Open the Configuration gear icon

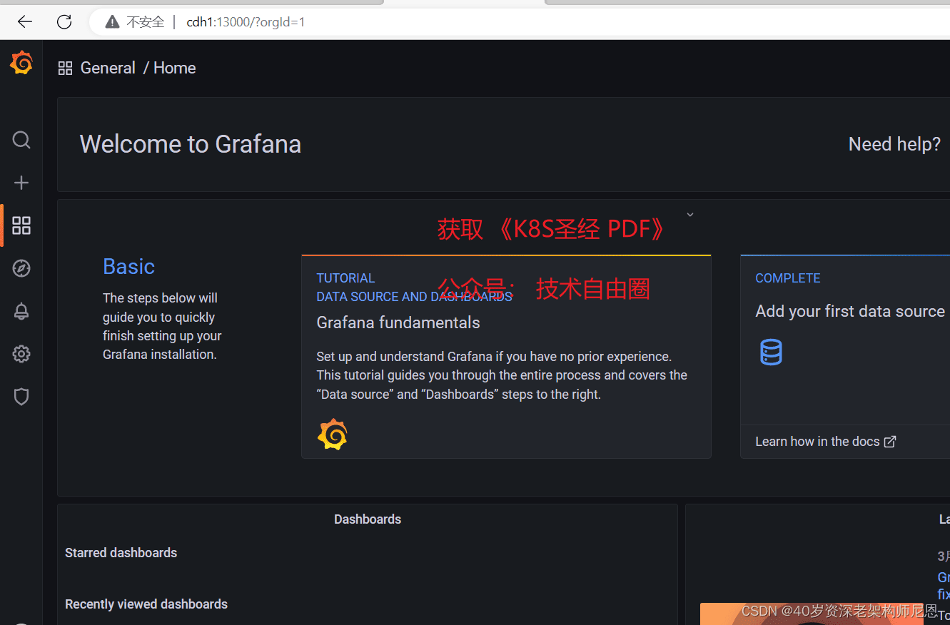click(x=21, y=354)
